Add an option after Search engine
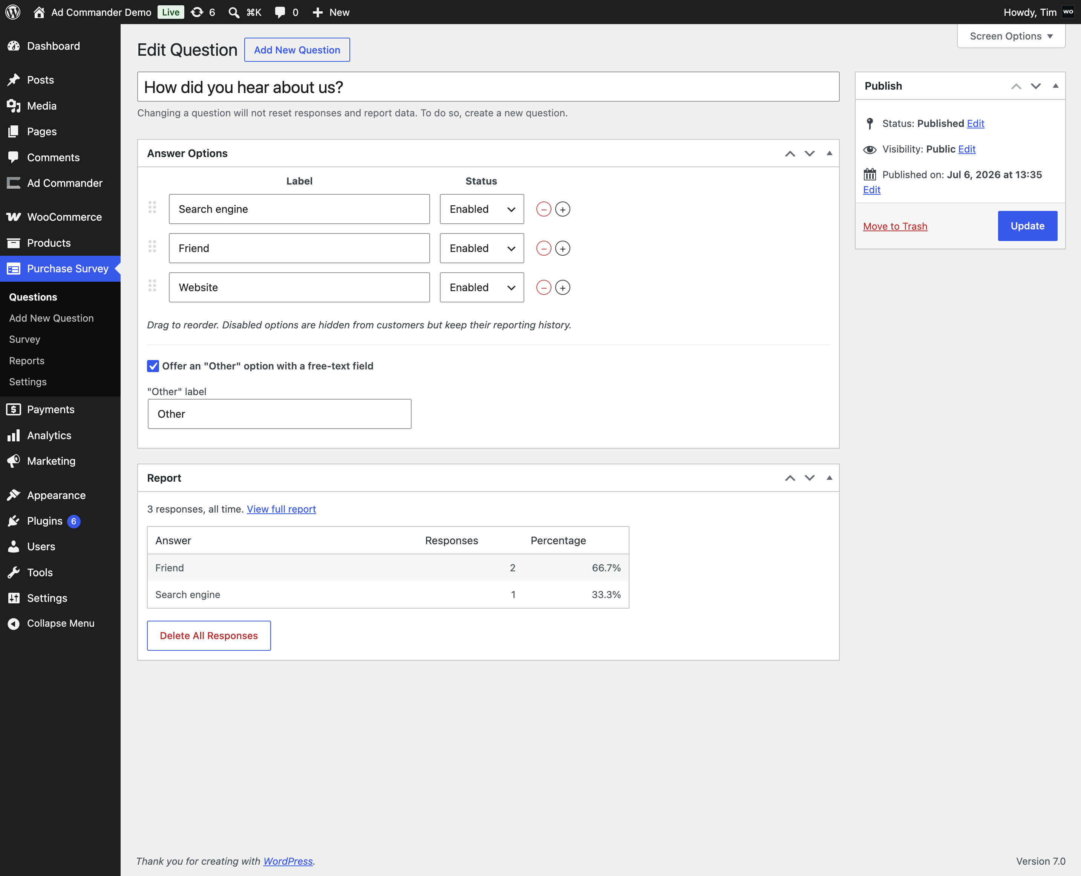The image size is (1081, 876). (562, 209)
